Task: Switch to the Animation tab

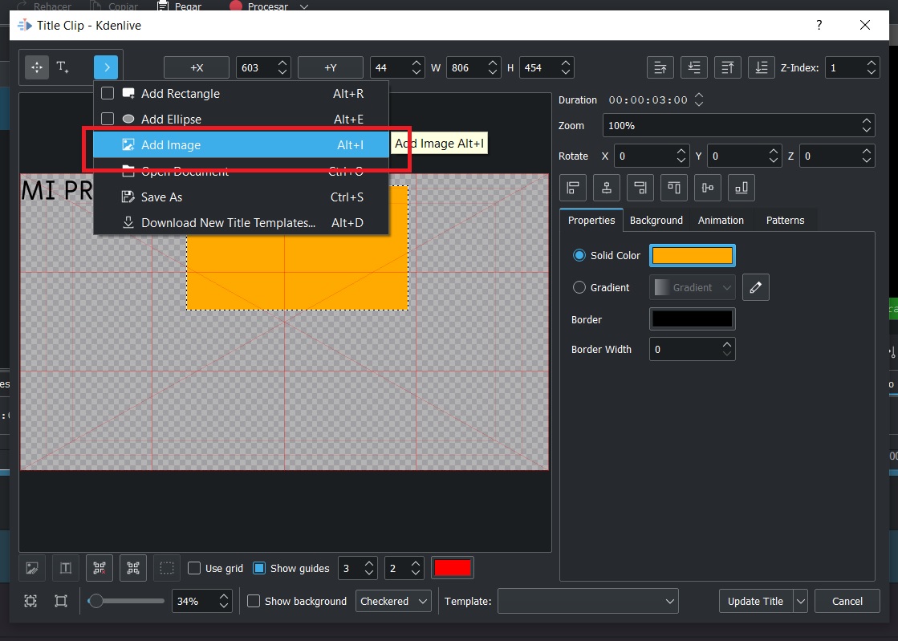Action: (x=721, y=221)
